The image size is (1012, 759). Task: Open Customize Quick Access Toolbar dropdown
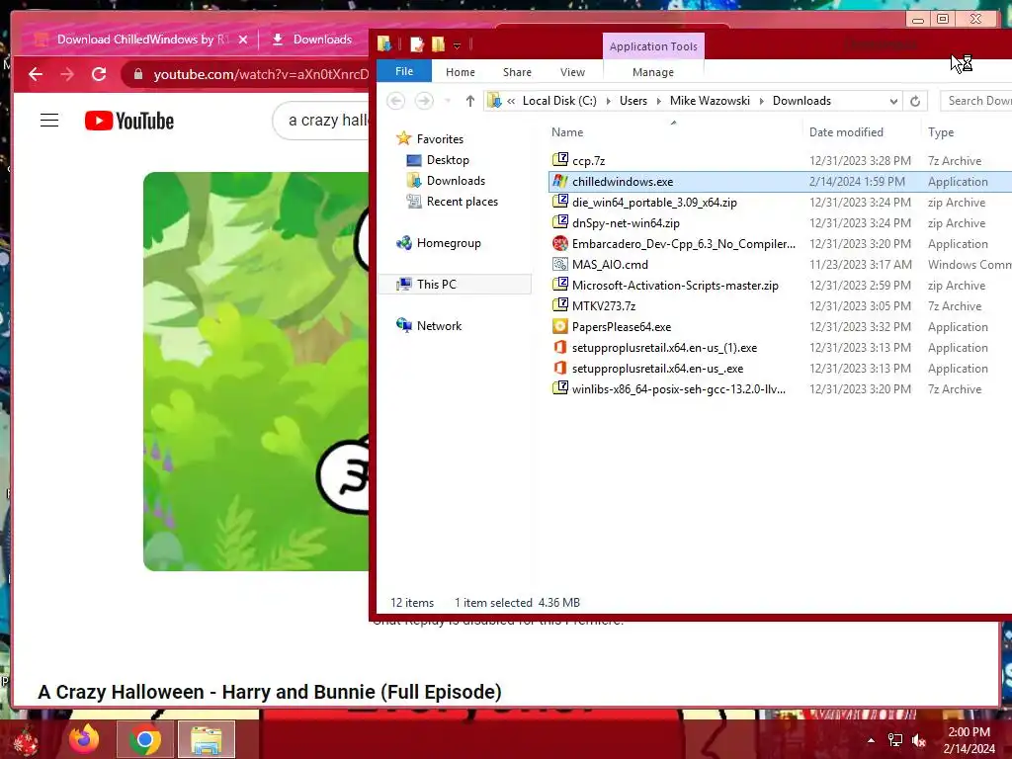tap(457, 45)
